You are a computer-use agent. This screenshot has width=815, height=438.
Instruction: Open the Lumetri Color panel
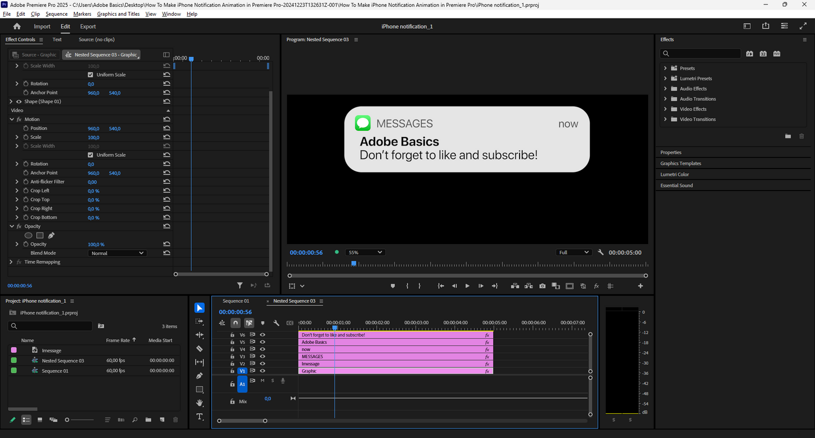pos(675,175)
